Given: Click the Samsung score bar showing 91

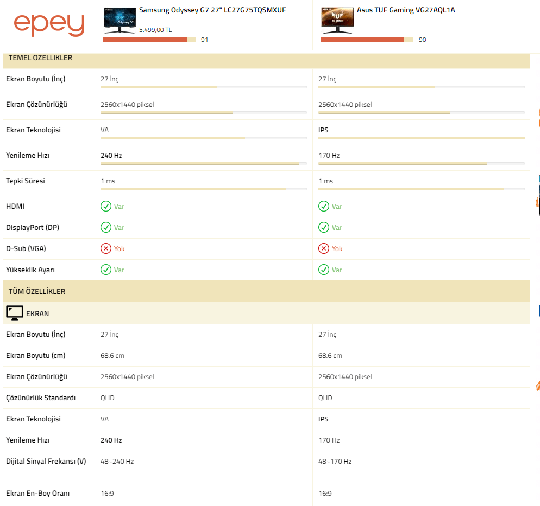Looking at the screenshot, I should [149, 40].
